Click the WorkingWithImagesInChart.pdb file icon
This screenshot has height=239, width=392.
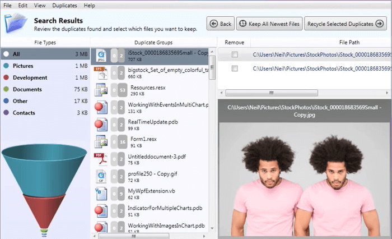pyautogui.click(x=101, y=227)
